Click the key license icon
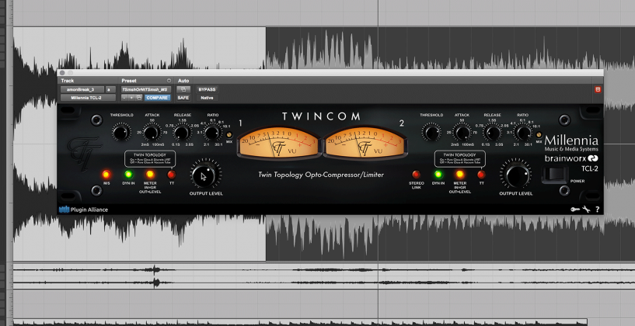 (x=573, y=209)
